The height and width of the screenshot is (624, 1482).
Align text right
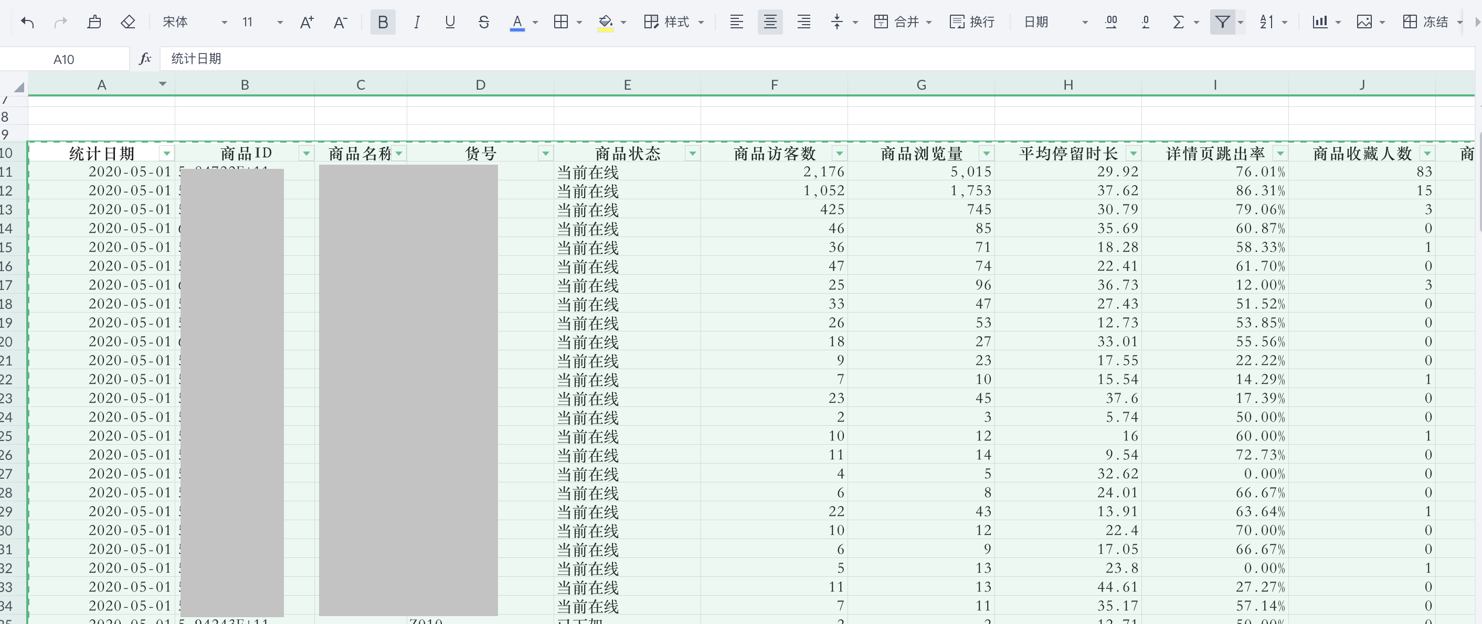(803, 23)
